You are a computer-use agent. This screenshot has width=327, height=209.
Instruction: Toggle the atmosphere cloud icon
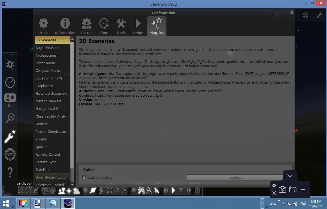tap(77, 191)
